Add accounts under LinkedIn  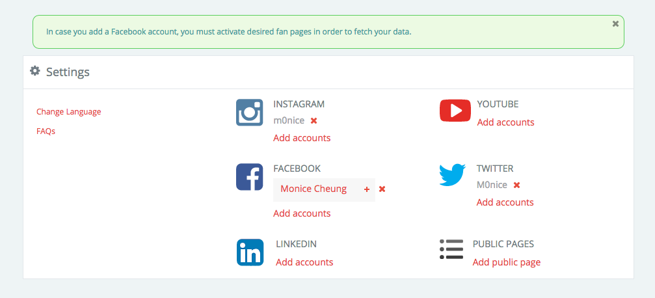[304, 262]
